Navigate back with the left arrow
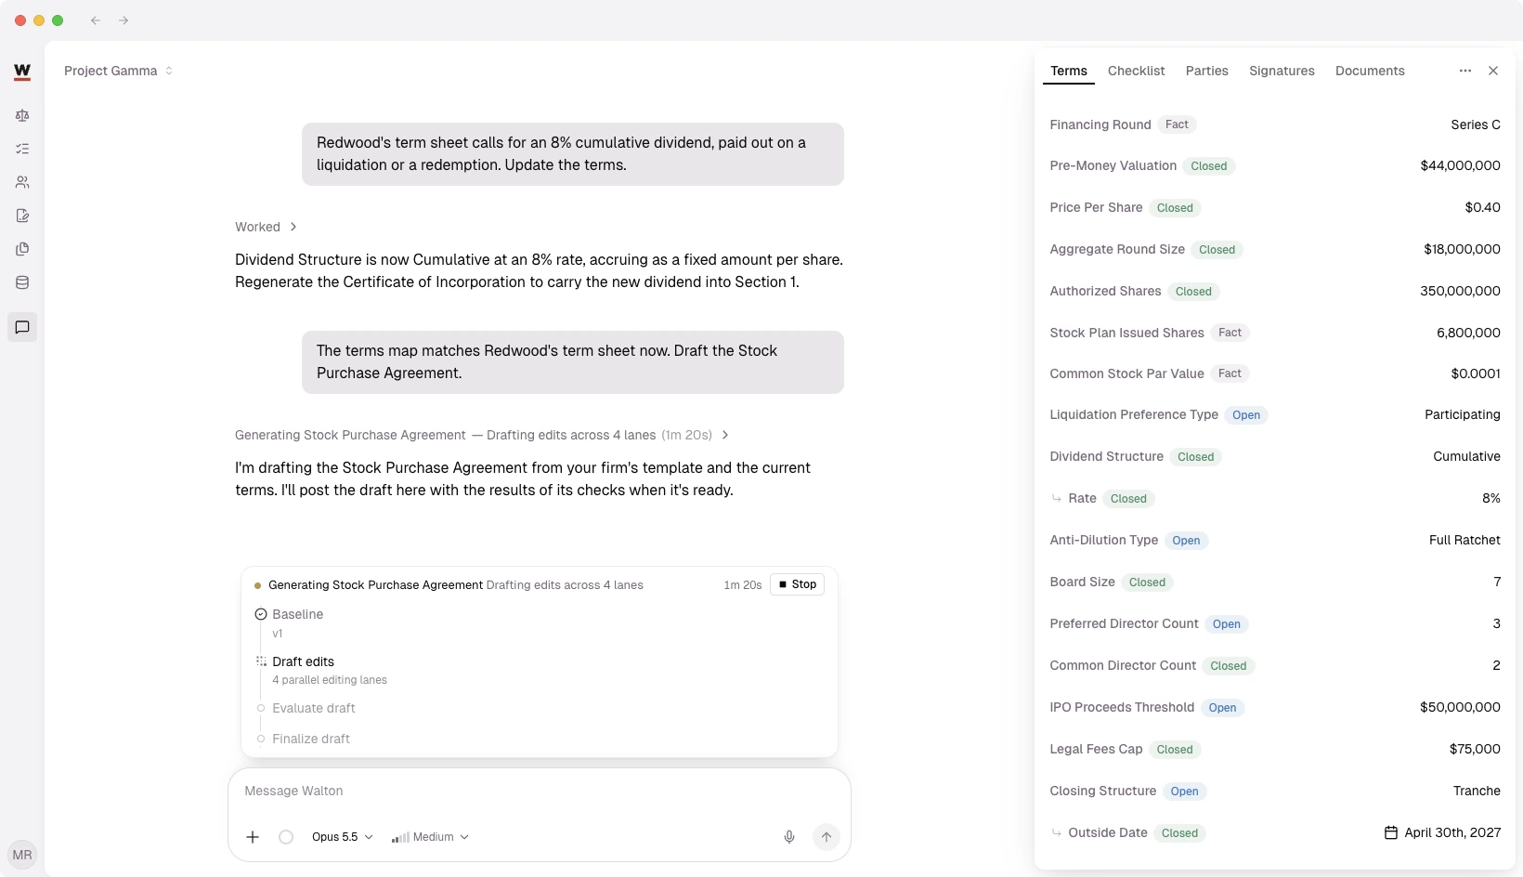 96,20
